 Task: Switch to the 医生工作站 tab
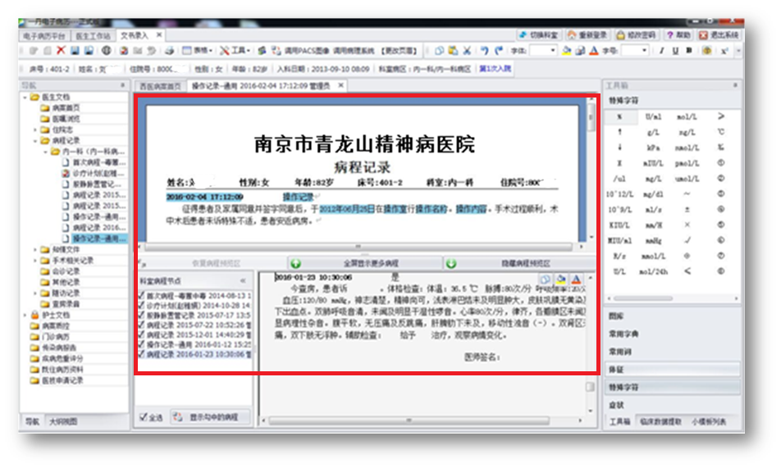pos(94,35)
